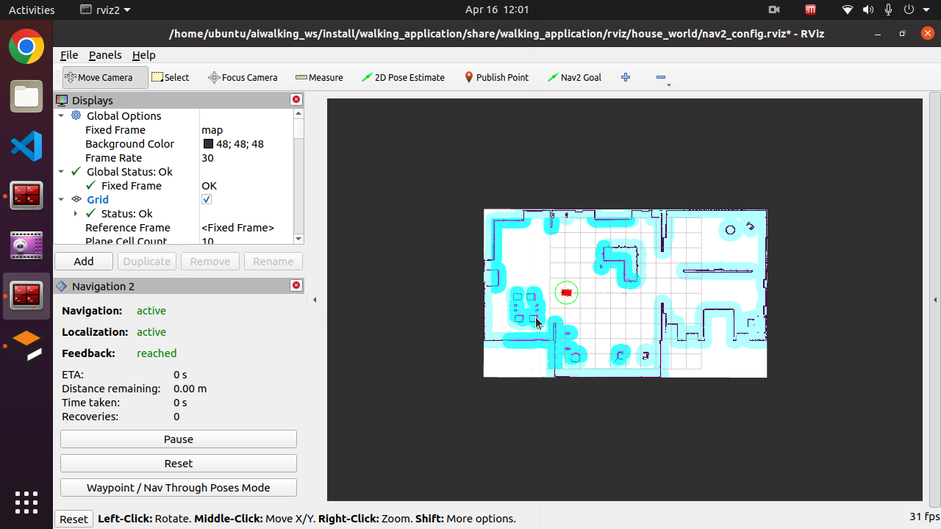Expand the right side panel arrow handle

[x=934, y=300]
